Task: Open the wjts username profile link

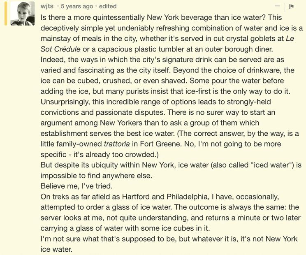Action: (47, 6)
